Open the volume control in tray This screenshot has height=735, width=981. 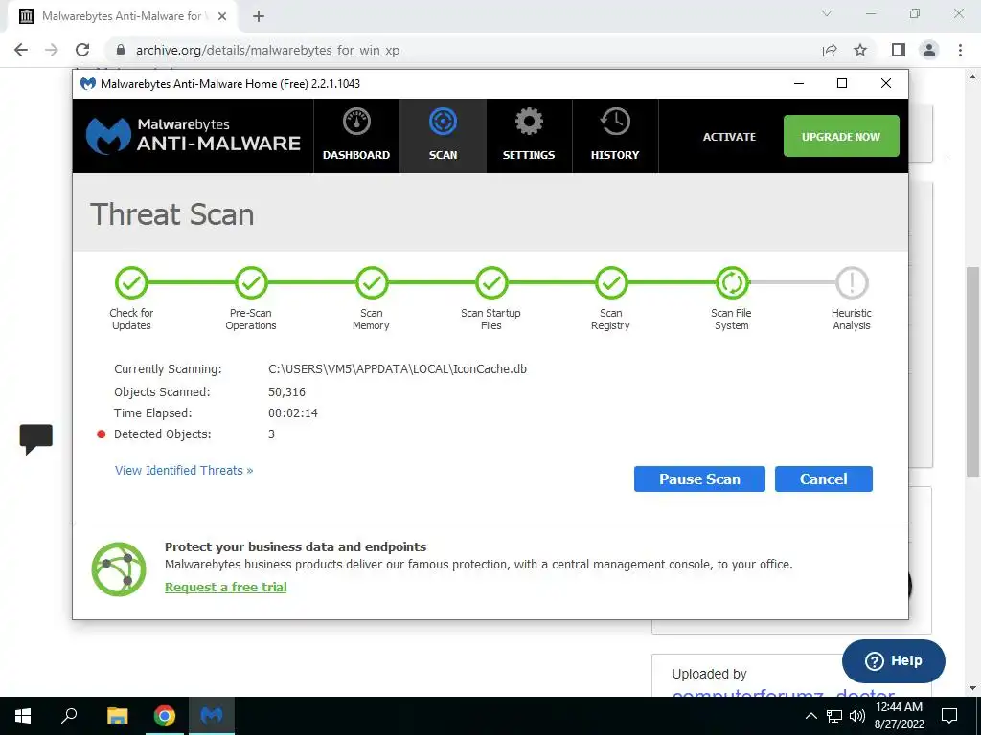coord(857,716)
